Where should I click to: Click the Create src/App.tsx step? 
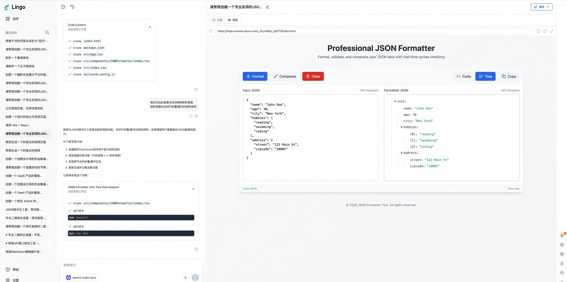[x=85, y=54]
